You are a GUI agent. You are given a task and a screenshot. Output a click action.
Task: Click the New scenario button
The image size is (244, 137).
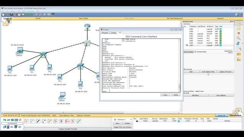coord(117,123)
